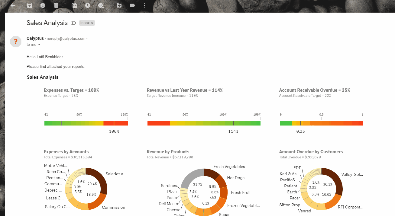Click 'Total Overdue = $208,879' text

(300, 157)
